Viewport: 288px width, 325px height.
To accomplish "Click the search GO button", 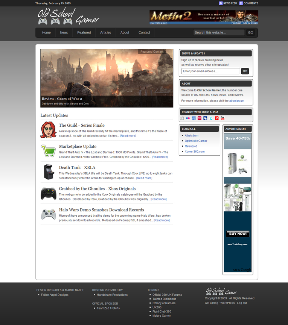I will coord(250,33).
